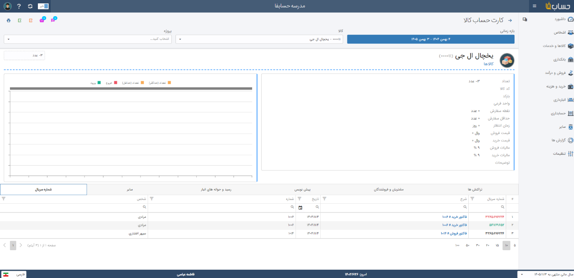Click the pink inbox icon with badge

pos(42,20)
